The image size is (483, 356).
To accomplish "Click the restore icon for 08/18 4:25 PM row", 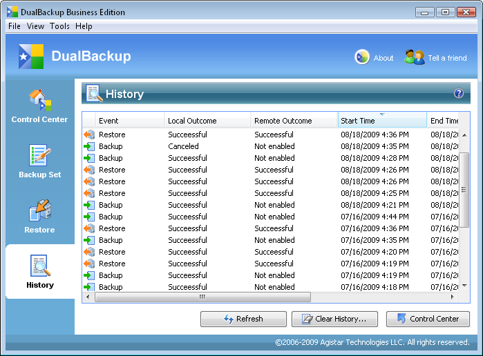I will 89,193.
